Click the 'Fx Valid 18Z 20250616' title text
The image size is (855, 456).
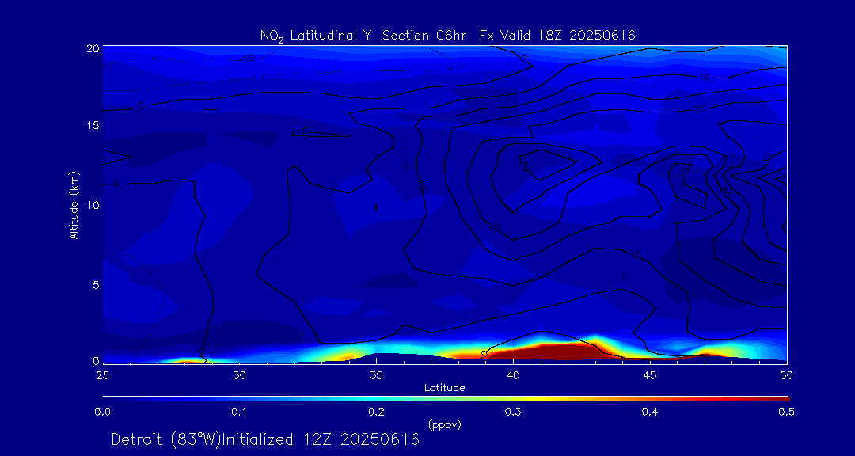558,36
